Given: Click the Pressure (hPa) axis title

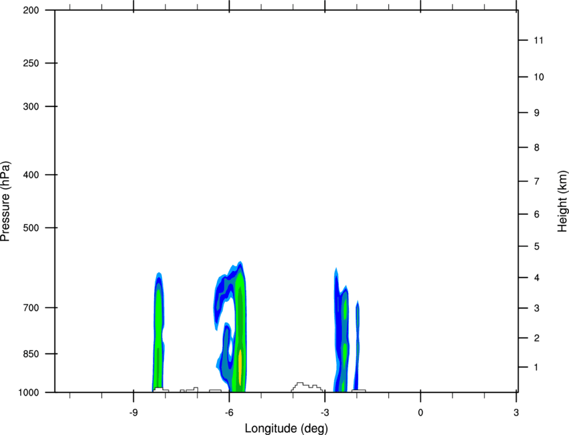Looking at the screenshot, I should click(x=5, y=201).
